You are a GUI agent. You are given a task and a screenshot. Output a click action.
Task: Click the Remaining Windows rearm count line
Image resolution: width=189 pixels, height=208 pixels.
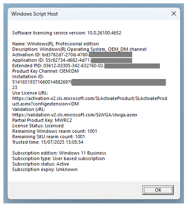pos(55,131)
